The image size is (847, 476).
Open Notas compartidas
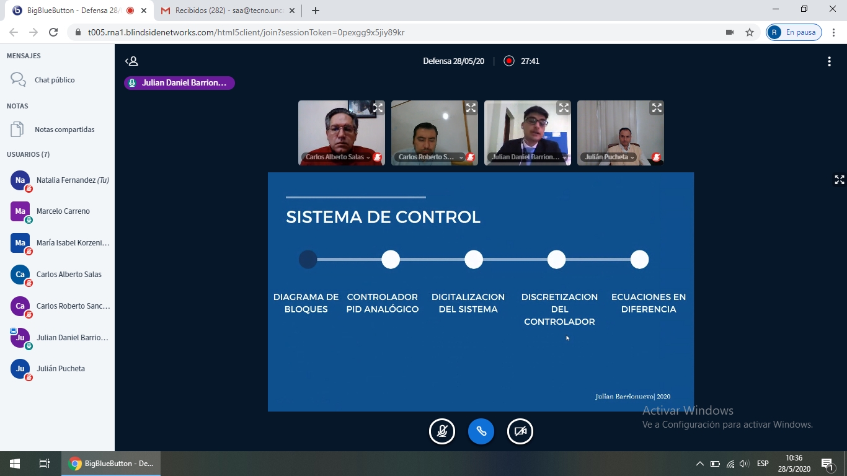coord(64,130)
